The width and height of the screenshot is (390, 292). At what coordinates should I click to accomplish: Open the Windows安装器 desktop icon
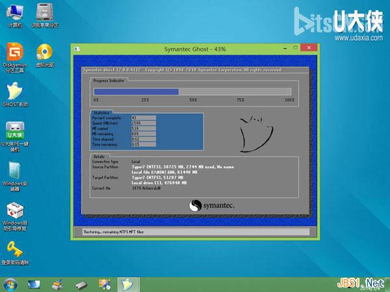(15, 176)
